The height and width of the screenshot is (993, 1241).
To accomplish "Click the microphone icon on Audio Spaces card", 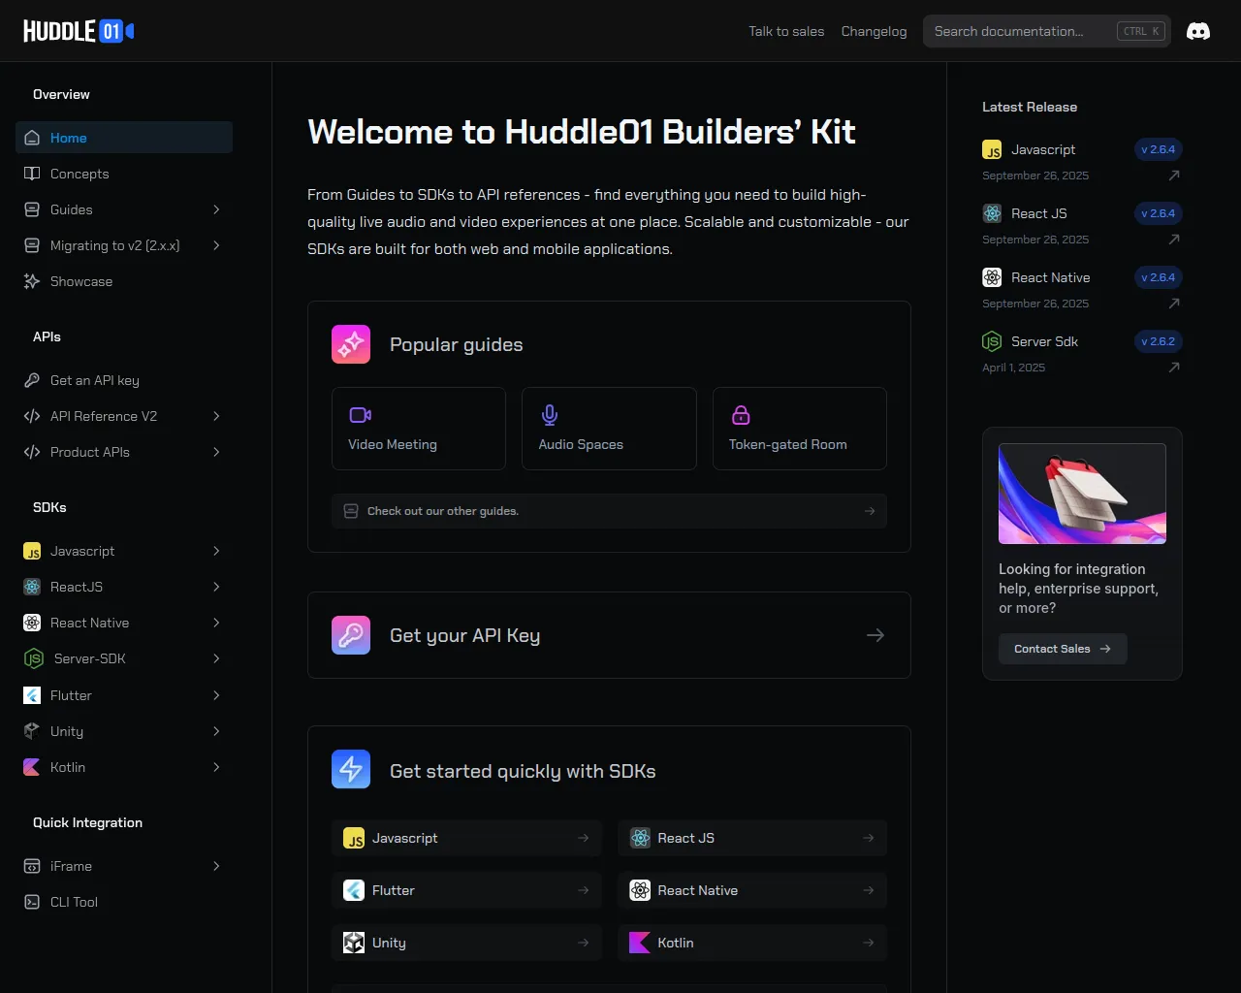I will click(x=550, y=415).
